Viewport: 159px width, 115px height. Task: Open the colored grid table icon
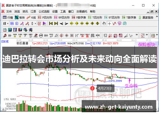coord(153,36)
